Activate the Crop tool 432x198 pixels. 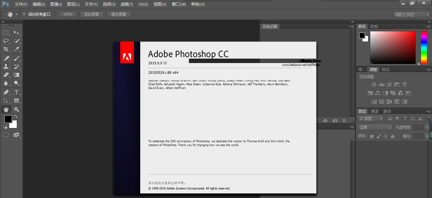[x=6, y=49]
